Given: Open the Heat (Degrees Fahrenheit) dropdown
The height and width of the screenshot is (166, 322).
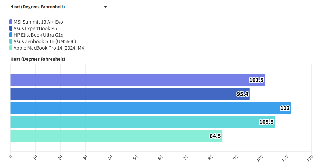Looking at the screenshot, I should [x=54, y=7].
